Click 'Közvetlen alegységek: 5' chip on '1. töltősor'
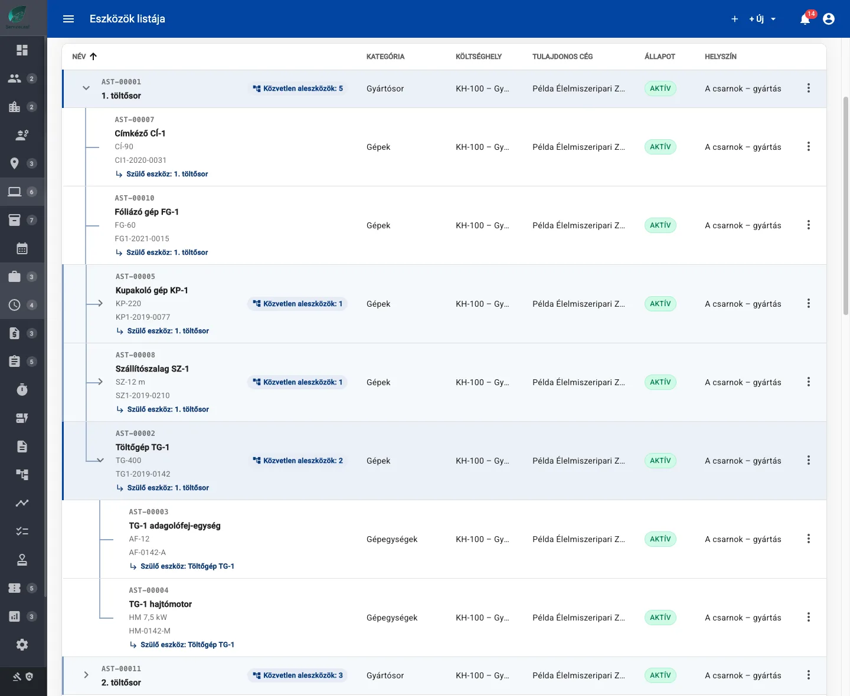This screenshot has width=850, height=696. pyautogui.click(x=297, y=88)
